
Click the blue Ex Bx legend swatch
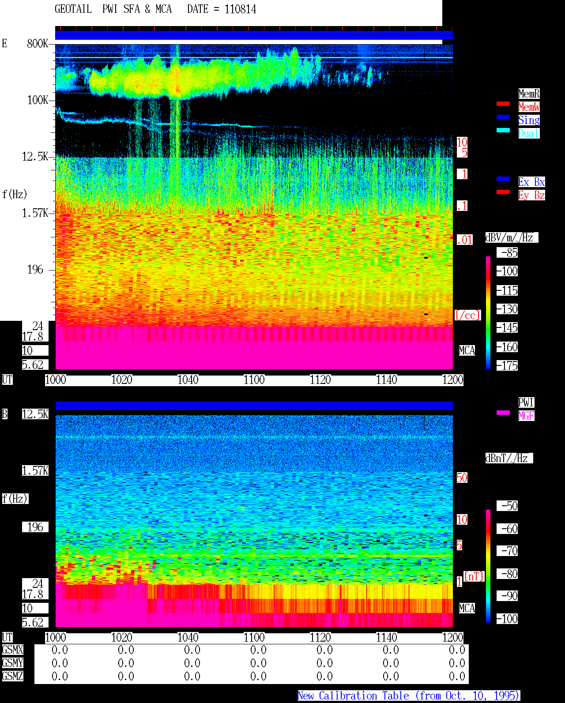coord(503,179)
